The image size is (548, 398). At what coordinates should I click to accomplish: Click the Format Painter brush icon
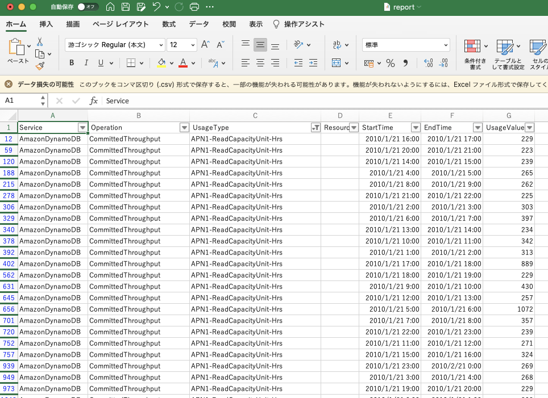(40, 66)
